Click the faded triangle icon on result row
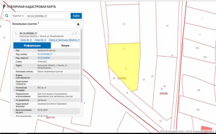Screen dimensions: 216x134 click(x=73, y=33)
